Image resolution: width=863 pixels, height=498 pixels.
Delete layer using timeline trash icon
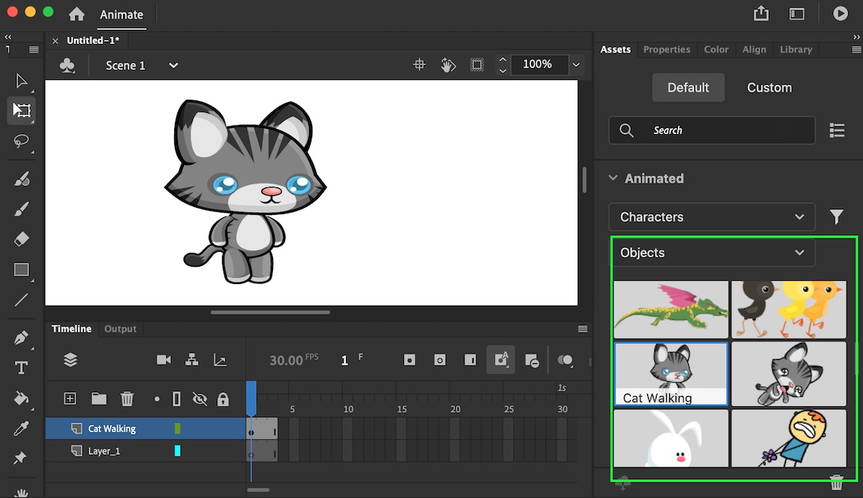click(x=127, y=399)
